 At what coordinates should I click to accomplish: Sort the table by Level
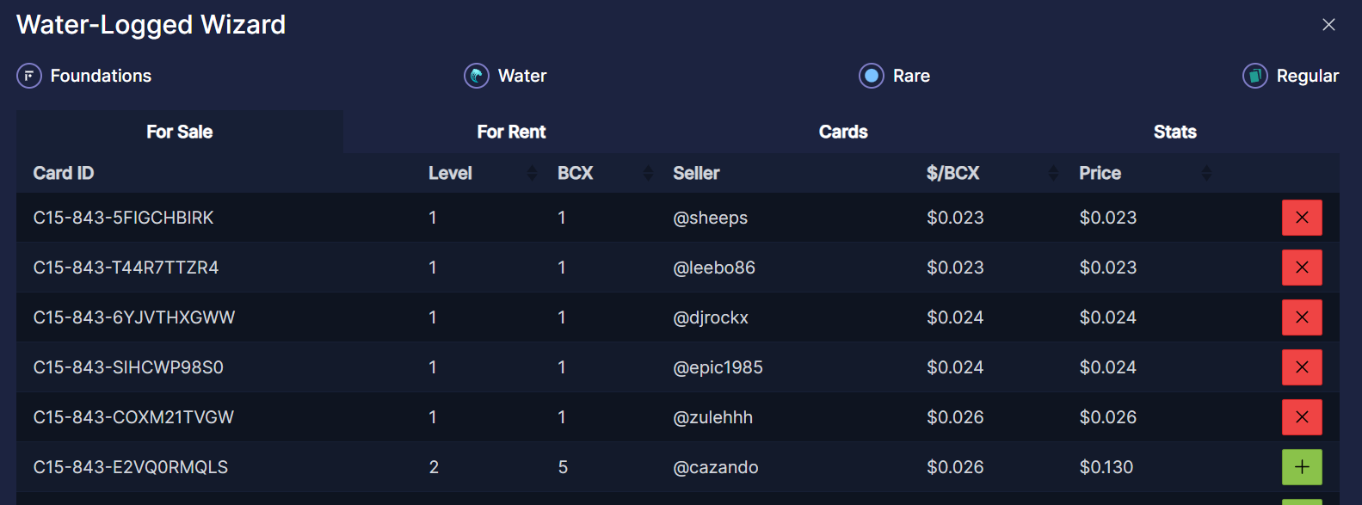pos(532,174)
